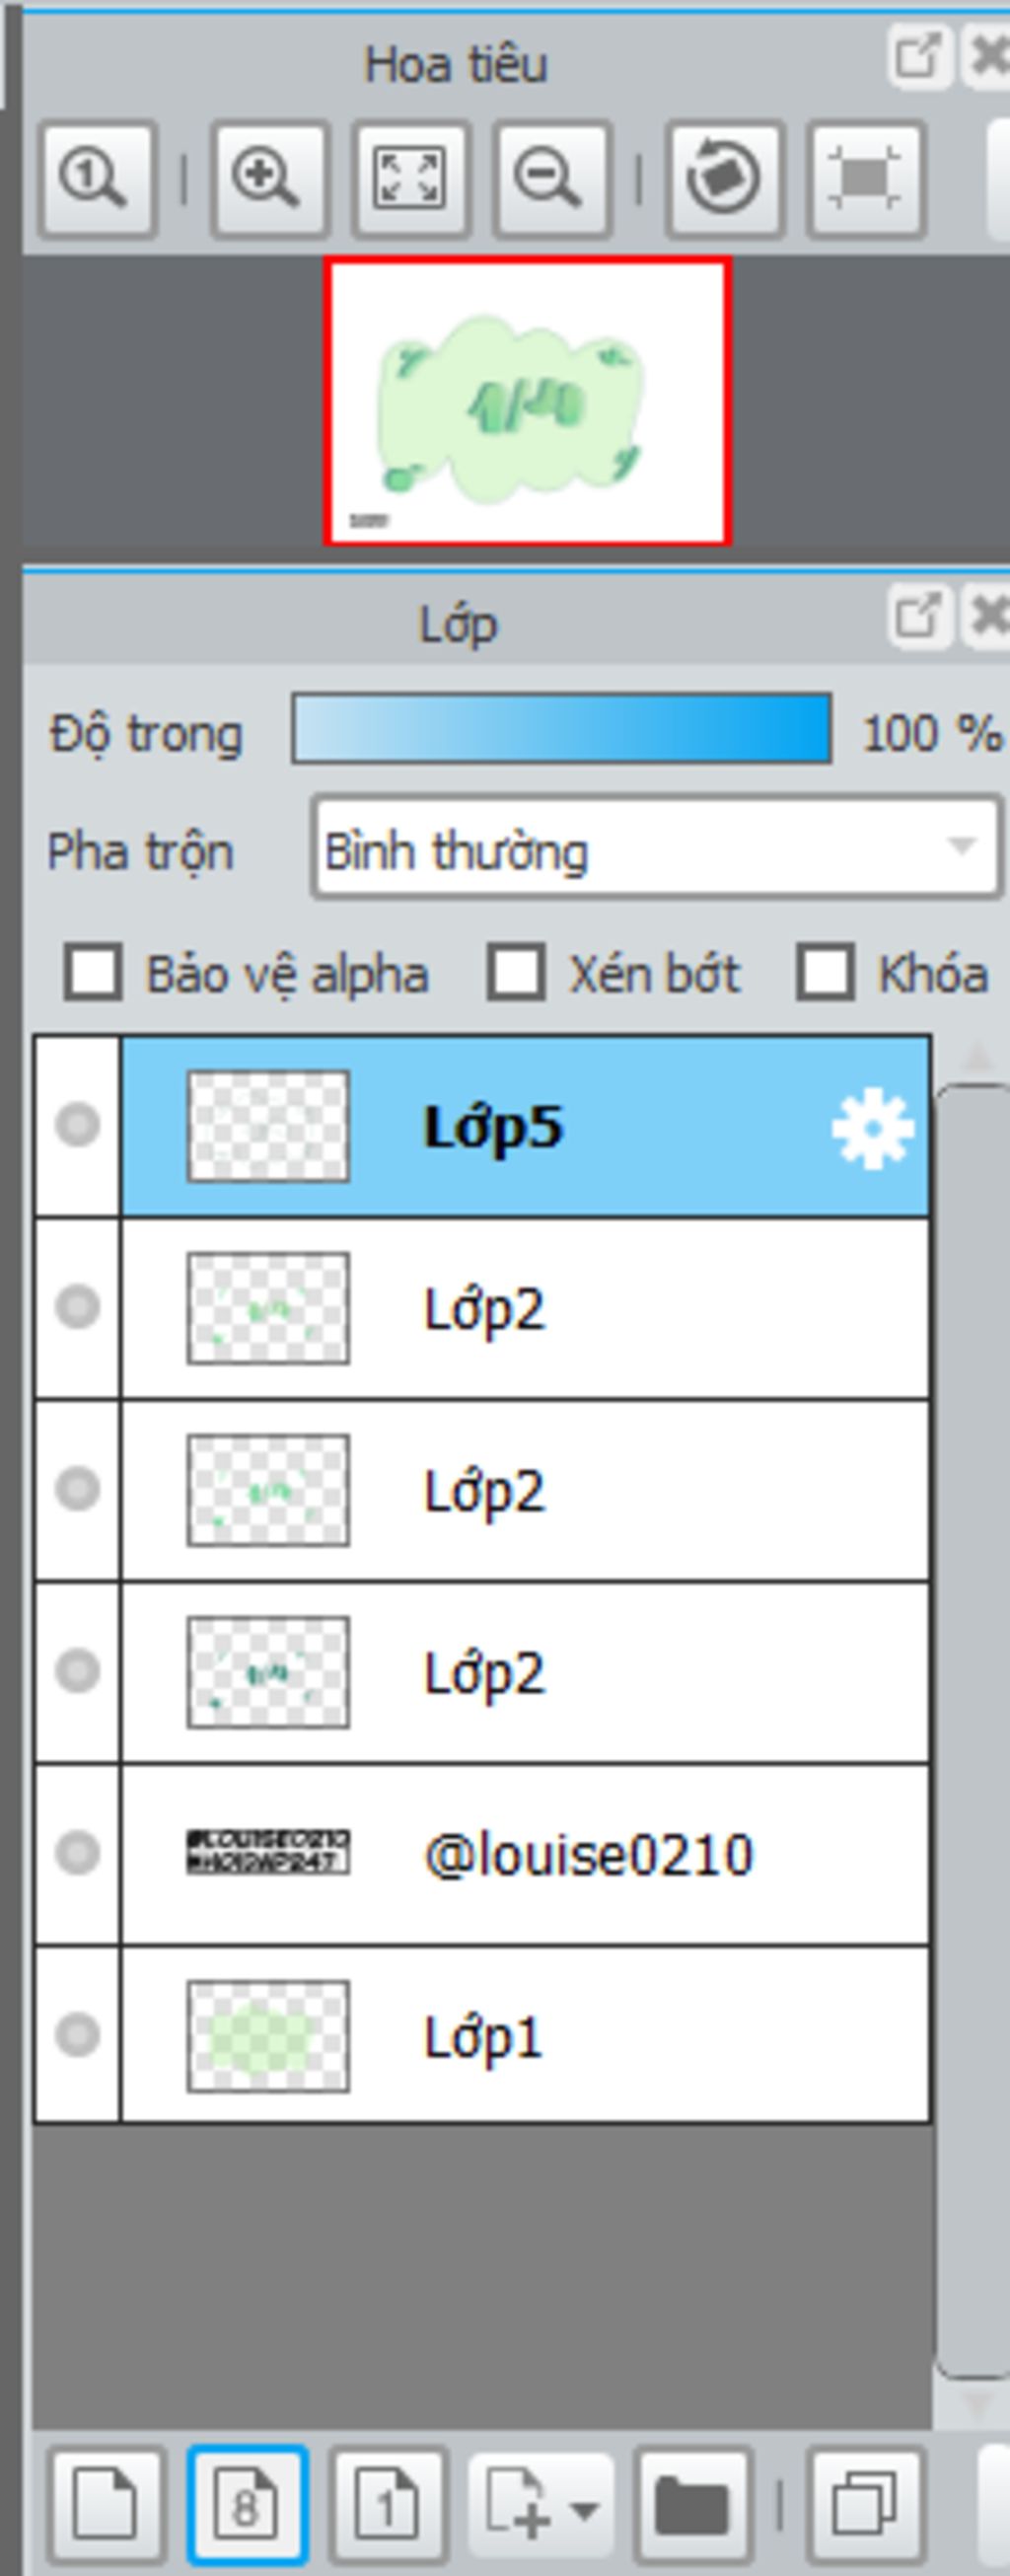Zoom in with the plus magnifier

268,180
